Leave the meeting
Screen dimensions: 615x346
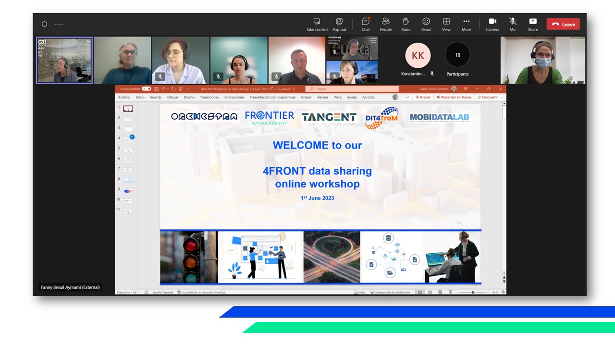point(563,25)
